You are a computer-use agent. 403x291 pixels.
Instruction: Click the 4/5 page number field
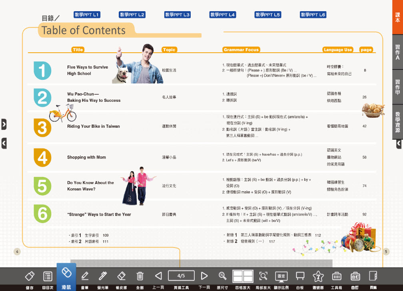pyautogui.click(x=181, y=276)
